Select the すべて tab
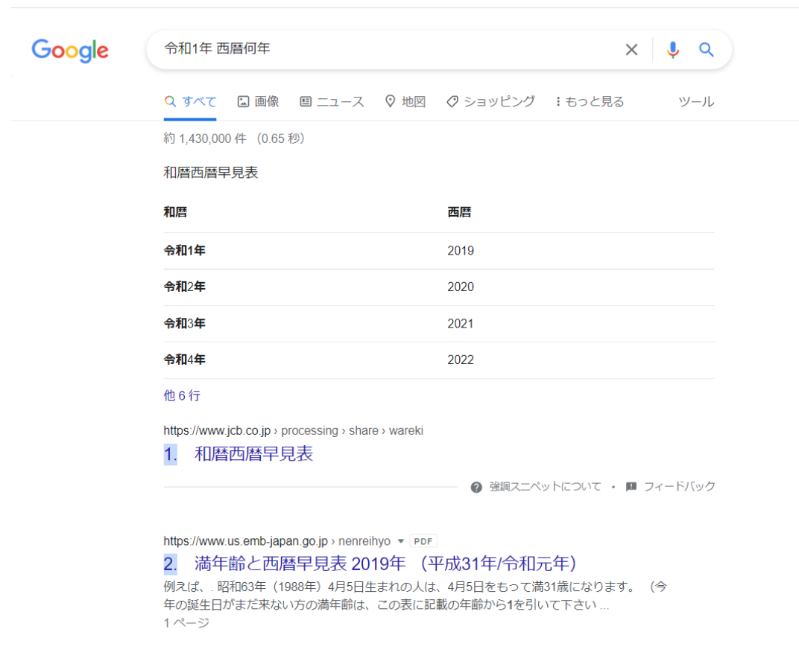This screenshot has height=664, width=799. pyautogui.click(x=191, y=102)
